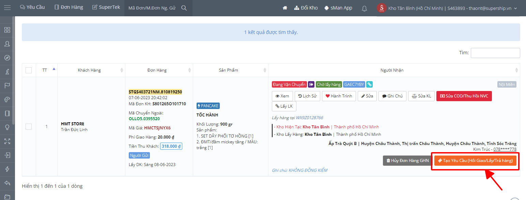Click the Nội Miền badge
The width and height of the screenshot is (526, 200).
[507, 85]
